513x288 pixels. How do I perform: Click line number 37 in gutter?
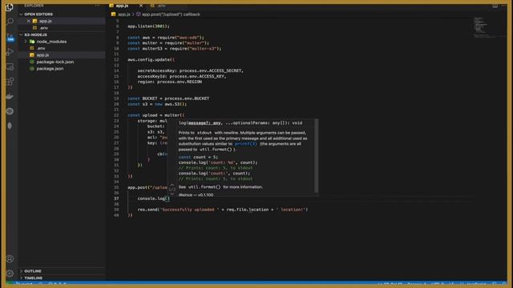(116, 198)
